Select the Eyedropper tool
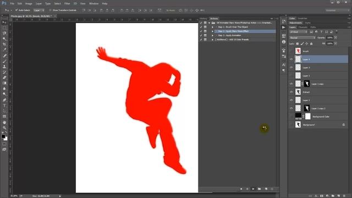The width and height of the screenshot is (352, 198). pos(4,50)
